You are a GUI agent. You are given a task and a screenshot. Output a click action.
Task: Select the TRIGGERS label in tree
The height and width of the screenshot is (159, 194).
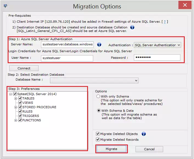pyautogui.click(x=31, y=116)
